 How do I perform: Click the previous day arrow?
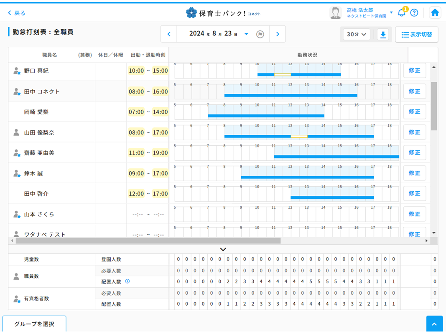[x=169, y=34]
